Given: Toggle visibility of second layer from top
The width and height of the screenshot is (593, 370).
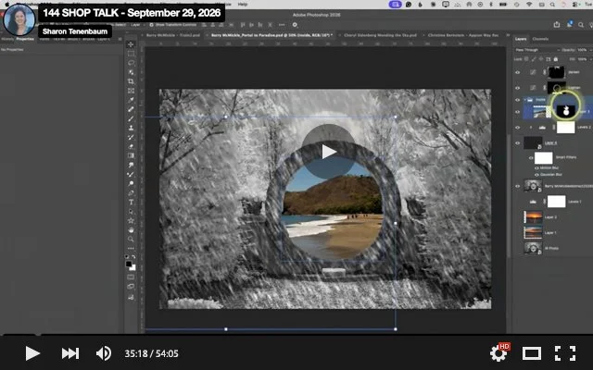Looking at the screenshot, I should 518,88.
